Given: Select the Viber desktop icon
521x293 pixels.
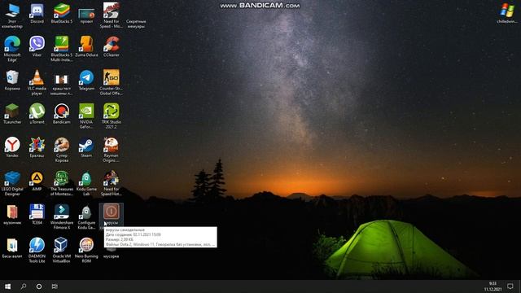Looking at the screenshot, I should point(37,46).
